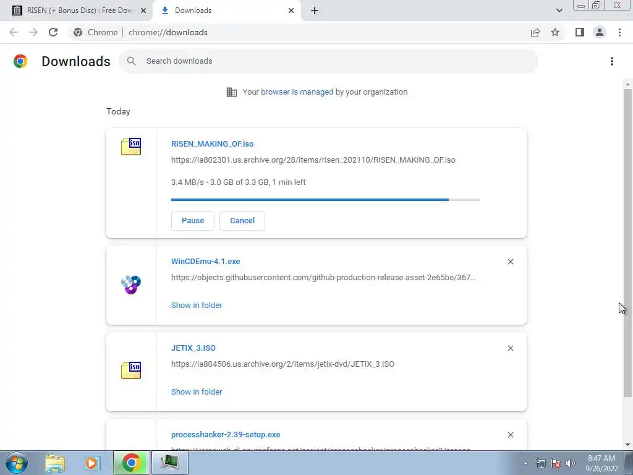Select the Downloads tab
633x475 pixels.
(x=226, y=11)
